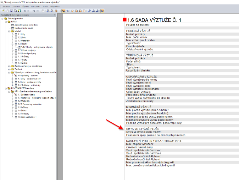Collapse the RFEM folder node

(x=6, y=22)
